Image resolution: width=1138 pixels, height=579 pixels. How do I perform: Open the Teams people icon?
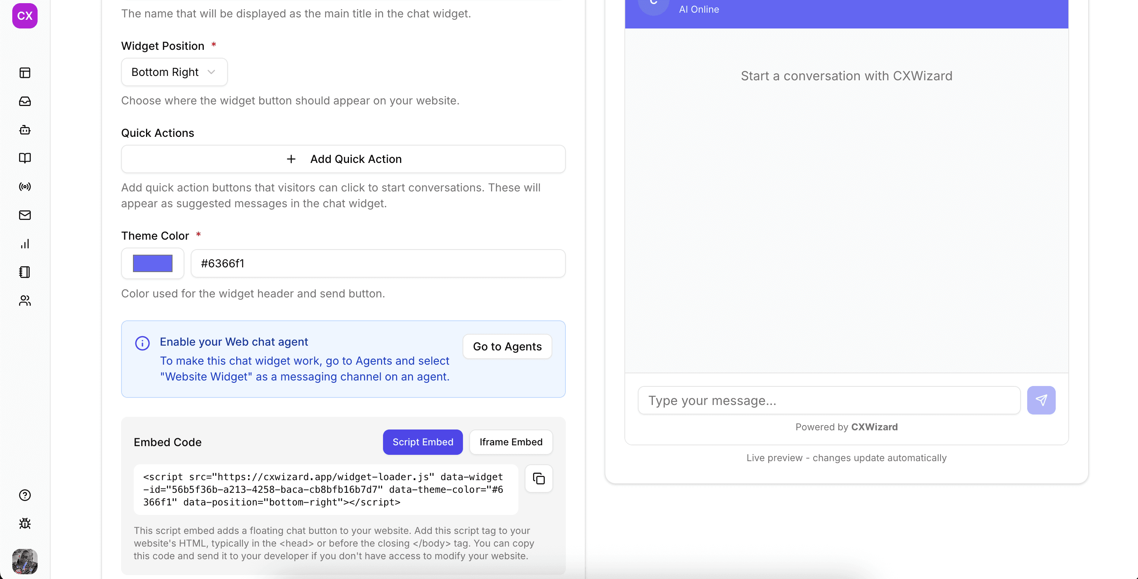click(x=25, y=301)
